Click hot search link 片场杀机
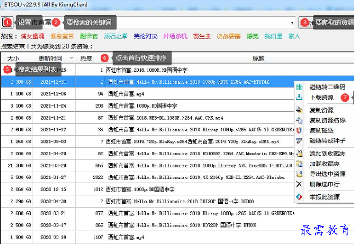354x244 pixels. tap(175, 36)
